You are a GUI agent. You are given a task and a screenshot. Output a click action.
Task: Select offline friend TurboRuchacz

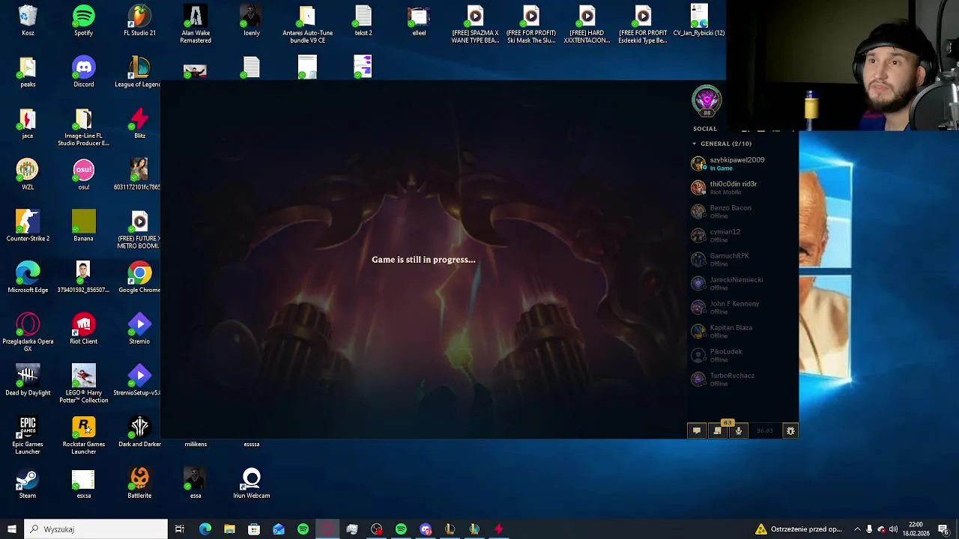pos(742,379)
